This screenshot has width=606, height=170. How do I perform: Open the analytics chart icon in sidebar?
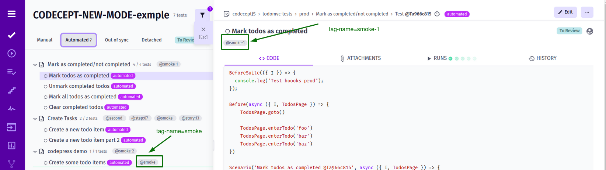(x=11, y=145)
